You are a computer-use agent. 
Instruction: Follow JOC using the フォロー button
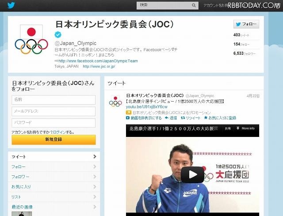[246, 24]
